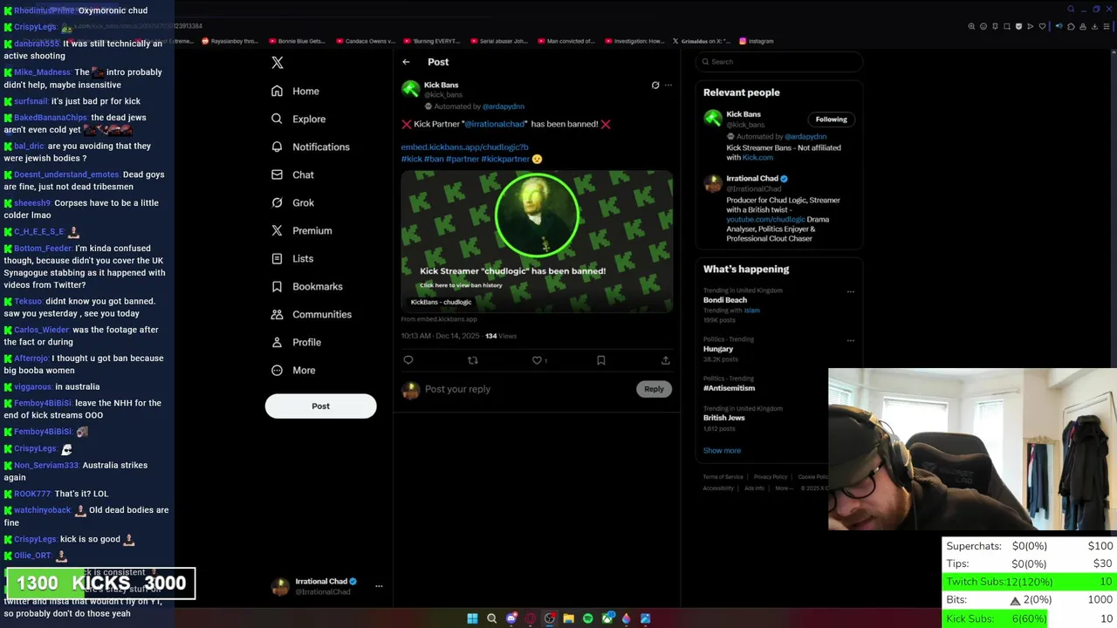Click the browser zoom magnifier icon

click(971, 26)
